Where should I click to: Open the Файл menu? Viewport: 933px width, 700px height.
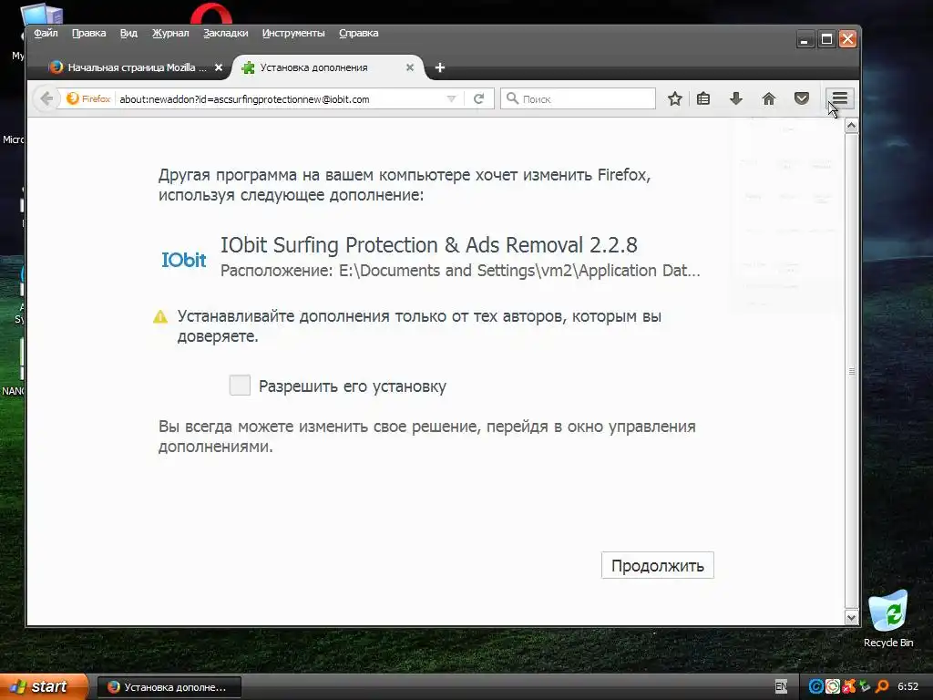click(46, 34)
